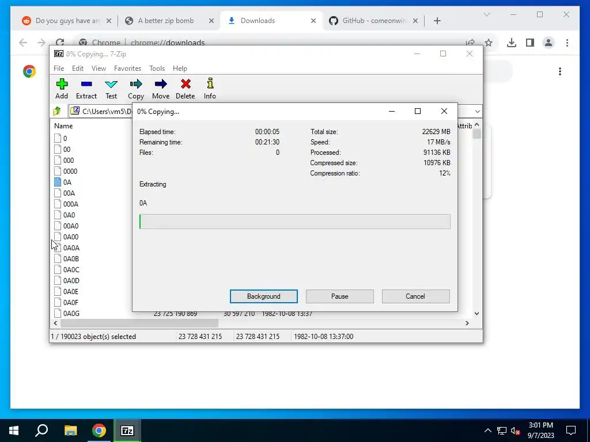Cancel the copying operation

(415, 296)
